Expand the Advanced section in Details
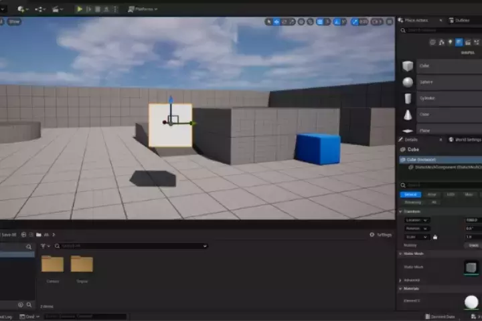 (400, 280)
